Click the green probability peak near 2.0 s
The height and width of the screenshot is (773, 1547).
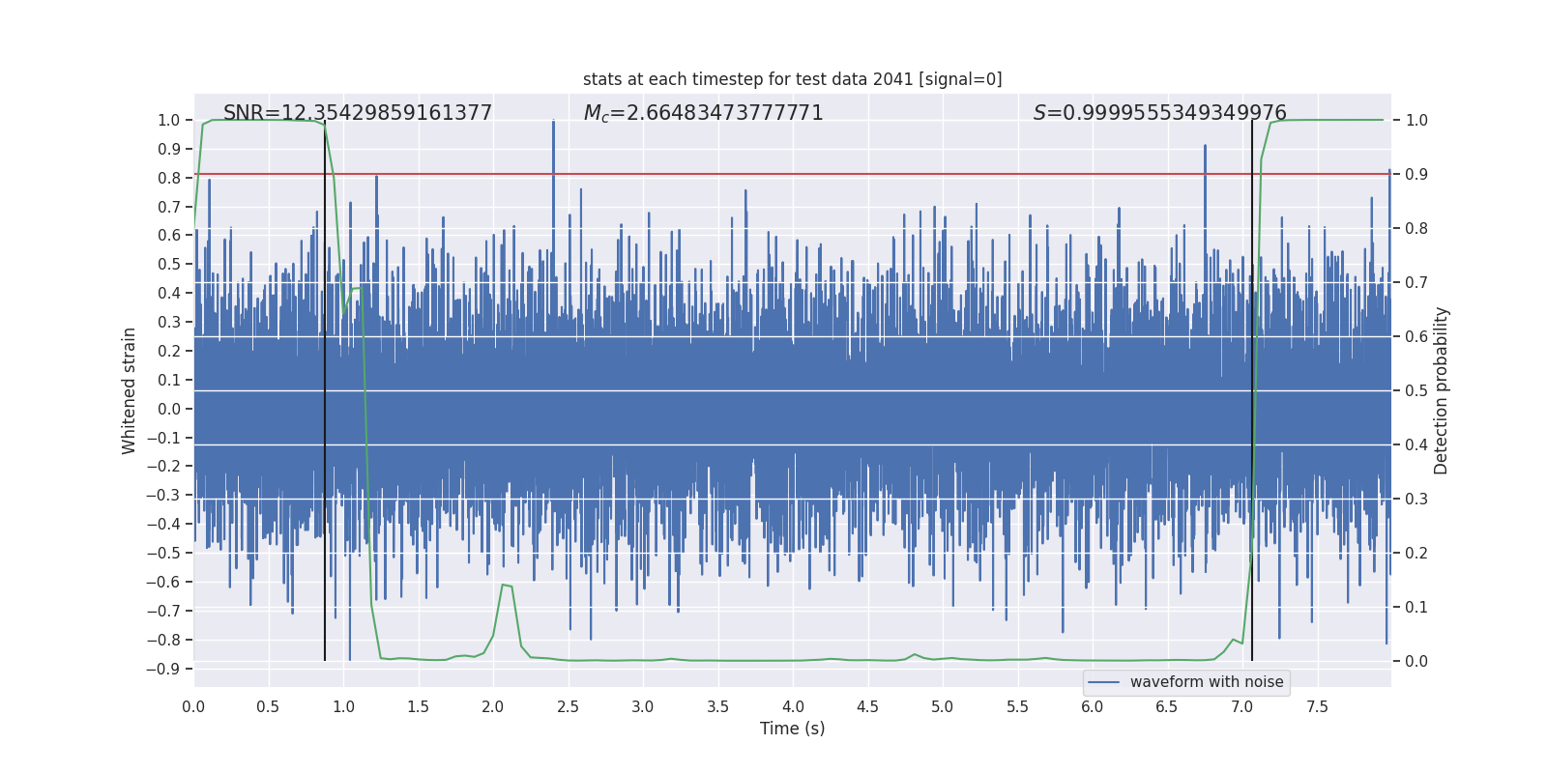[x=506, y=586]
